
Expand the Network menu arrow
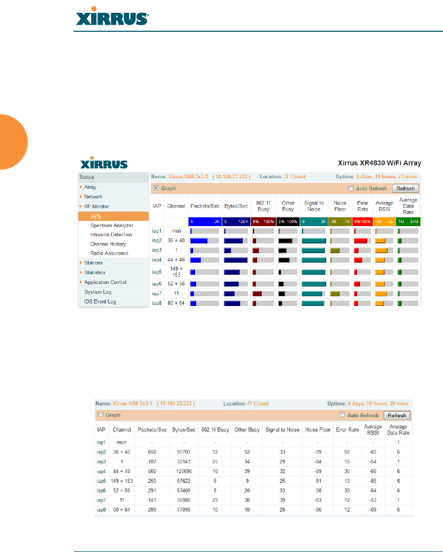tap(81, 196)
